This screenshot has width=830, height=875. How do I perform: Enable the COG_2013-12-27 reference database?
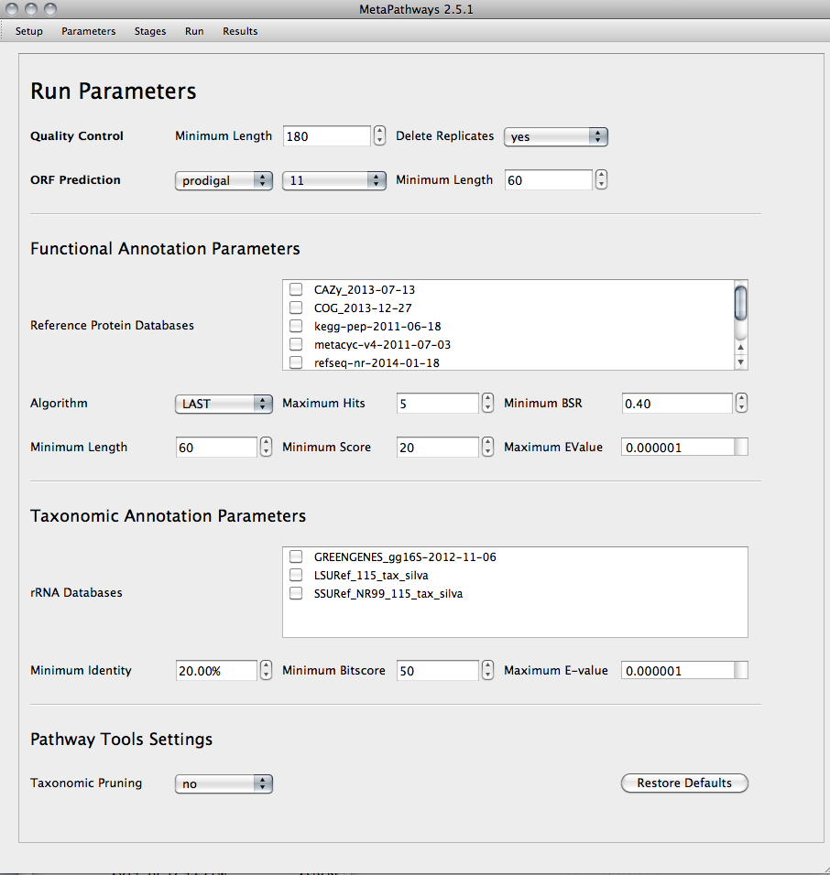coord(296,307)
